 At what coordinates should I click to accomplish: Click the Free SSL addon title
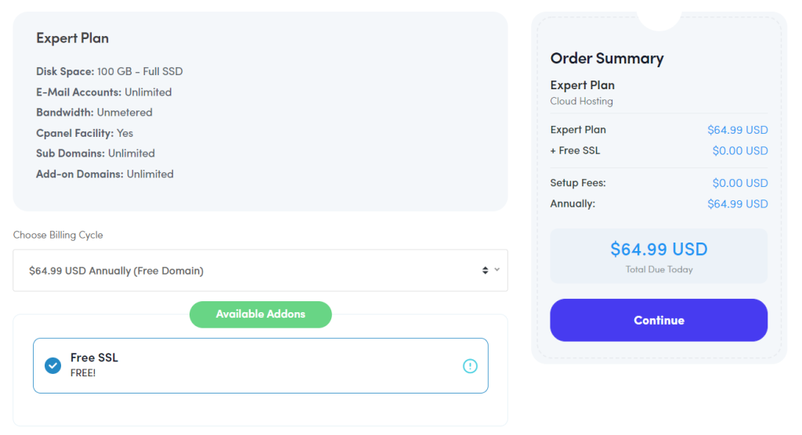[94, 358]
